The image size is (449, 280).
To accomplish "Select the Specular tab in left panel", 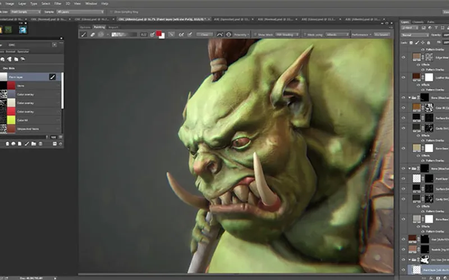I will 23,52.
